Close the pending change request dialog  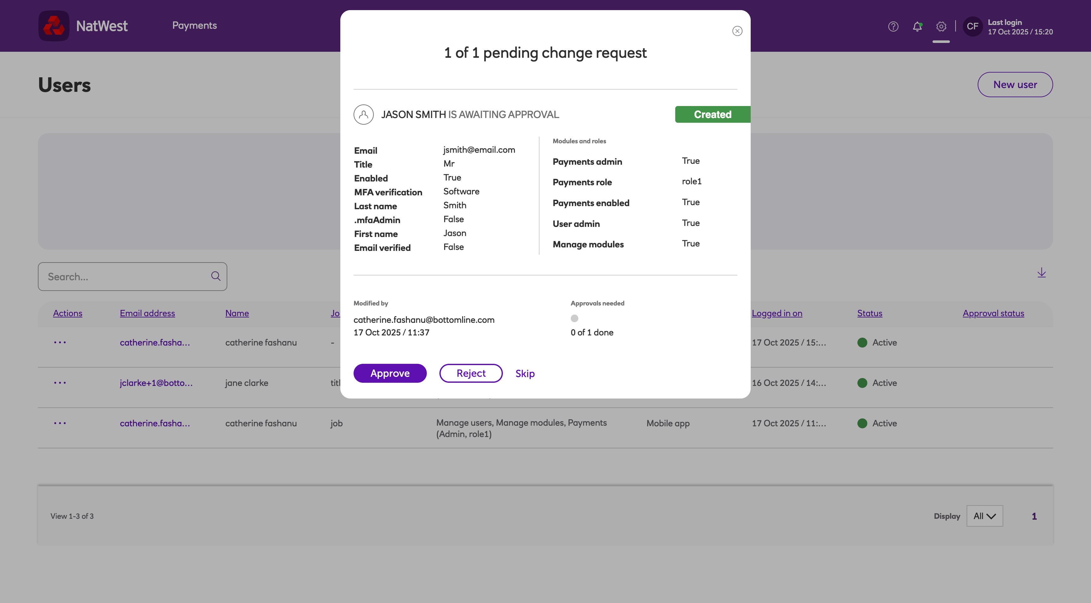tap(737, 31)
